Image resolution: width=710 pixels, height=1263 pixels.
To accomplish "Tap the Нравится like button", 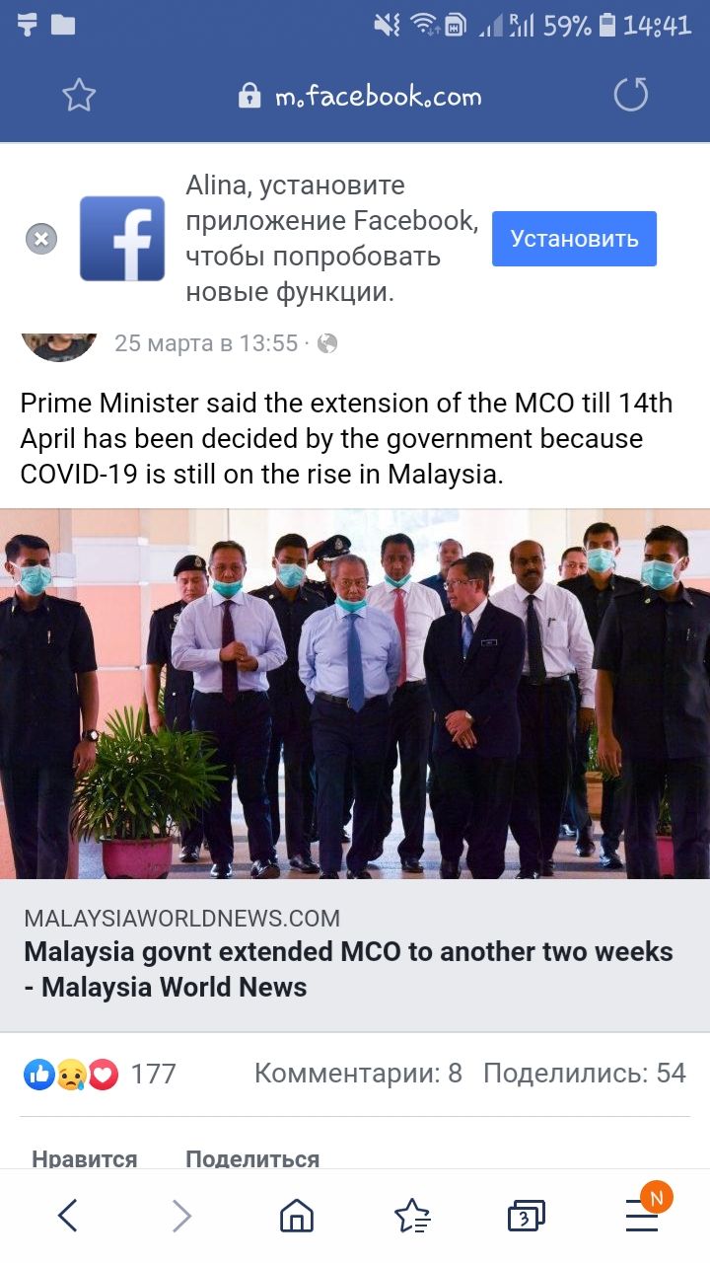I will click(x=85, y=1158).
